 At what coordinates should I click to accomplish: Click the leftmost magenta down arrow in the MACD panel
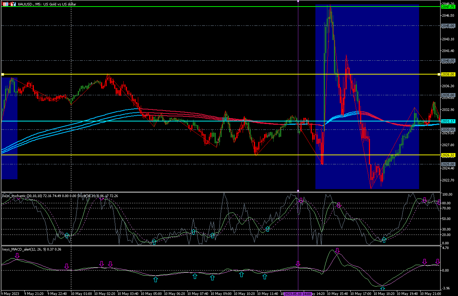tap(17, 256)
